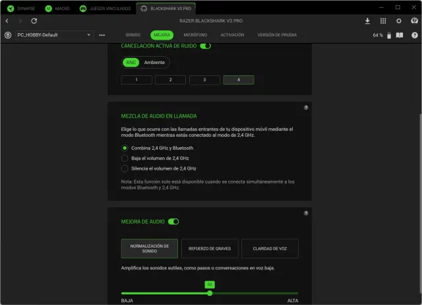
Task: Click the slider end labeled ALTA
Action: tap(293, 300)
